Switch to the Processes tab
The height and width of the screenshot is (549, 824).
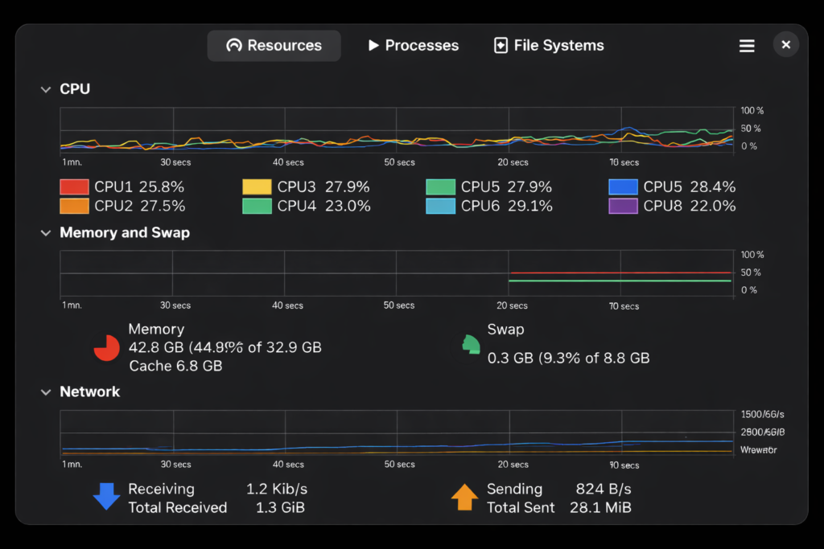pyautogui.click(x=412, y=45)
